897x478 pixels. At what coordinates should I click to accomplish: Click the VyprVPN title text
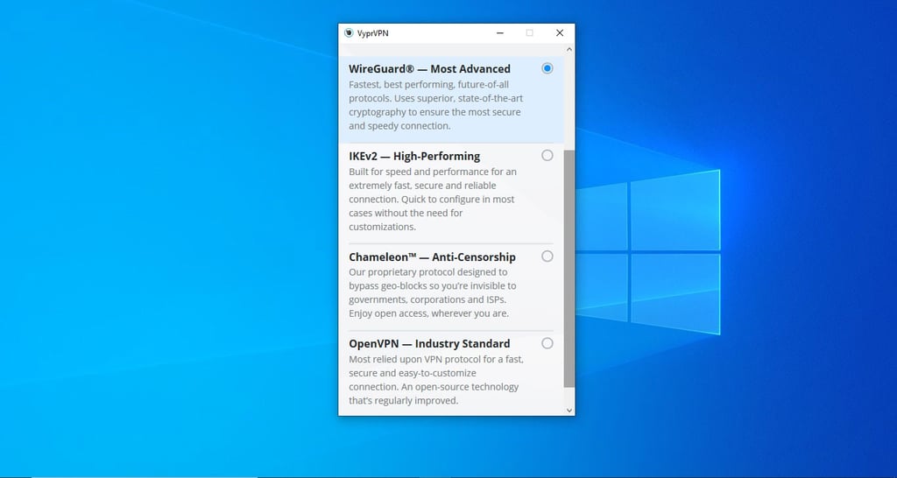(373, 33)
